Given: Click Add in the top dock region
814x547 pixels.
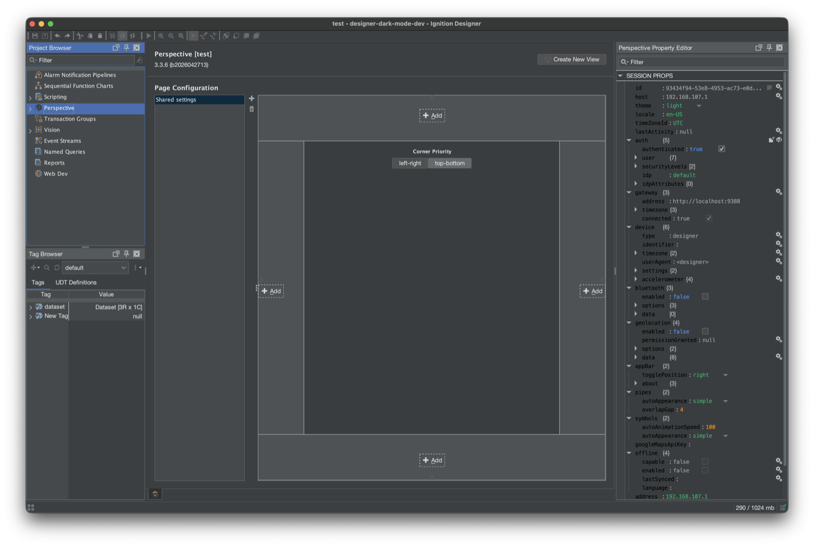Looking at the screenshot, I should [432, 116].
